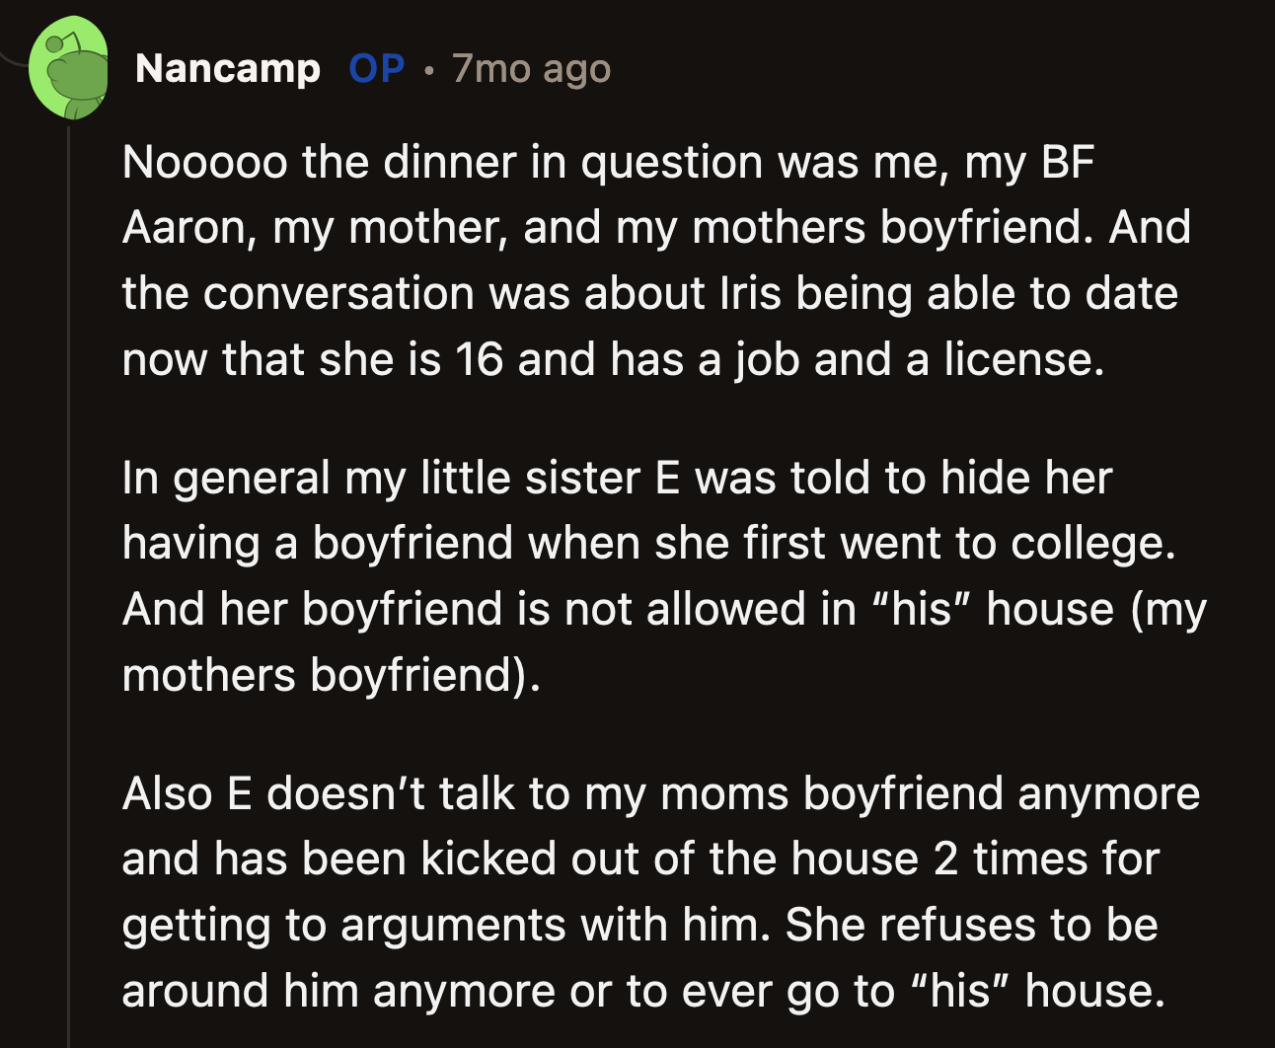
Task: Select Nancamp's reddit profile avatar image
Action: [69, 67]
